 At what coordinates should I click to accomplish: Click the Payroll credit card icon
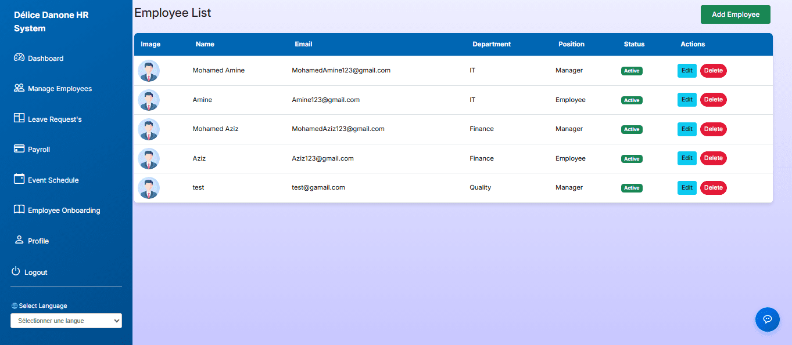coord(19,149)
